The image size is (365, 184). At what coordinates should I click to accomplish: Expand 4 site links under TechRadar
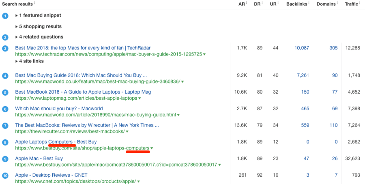tap(30, 61)
